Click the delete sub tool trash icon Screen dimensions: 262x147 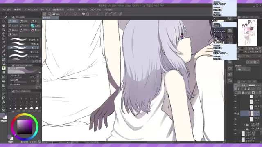(40, 62)
